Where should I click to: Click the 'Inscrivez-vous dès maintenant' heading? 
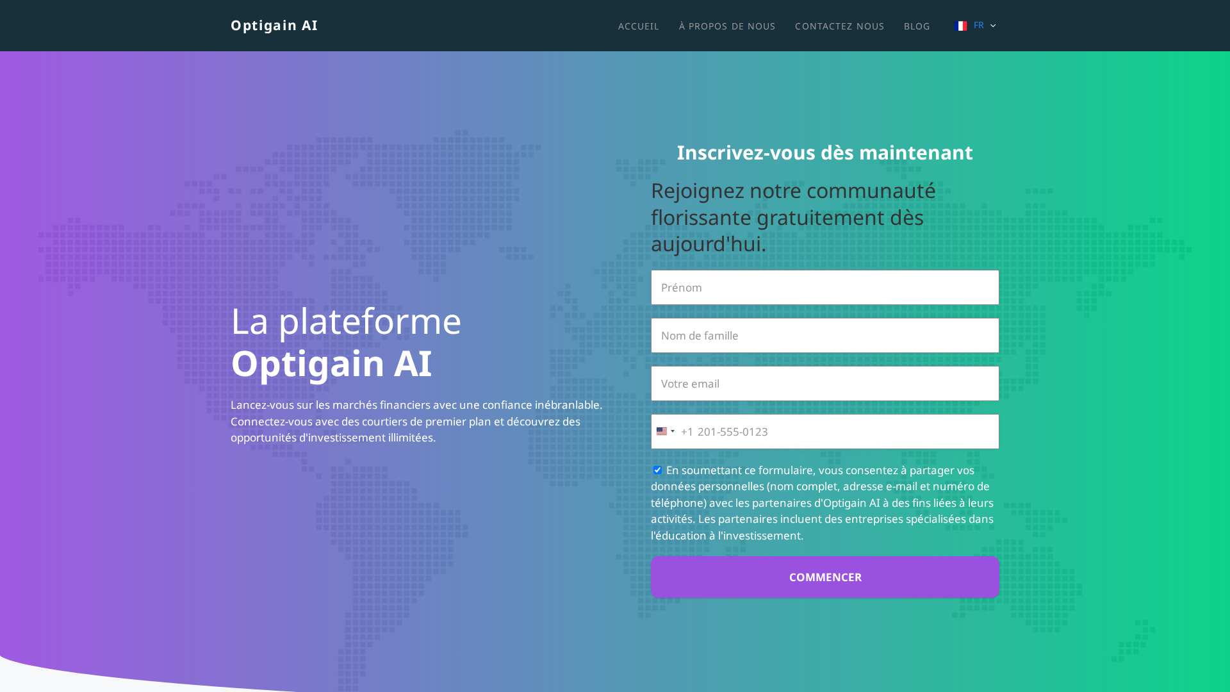[825, 152]
